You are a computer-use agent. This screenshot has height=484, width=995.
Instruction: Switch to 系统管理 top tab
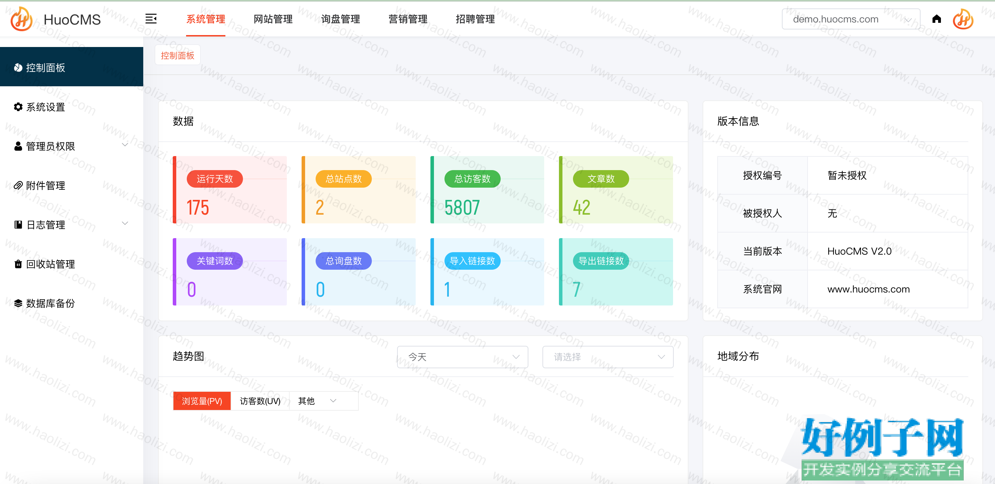pos(205,19)
